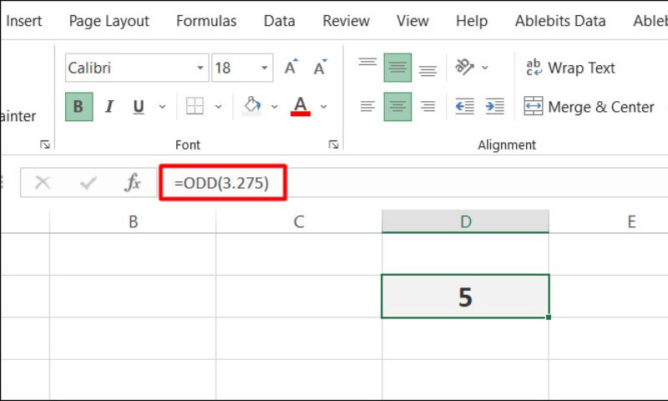The image size is (668, 401).
Task: Switch to the Formulas tab
Action: point(206,21)
